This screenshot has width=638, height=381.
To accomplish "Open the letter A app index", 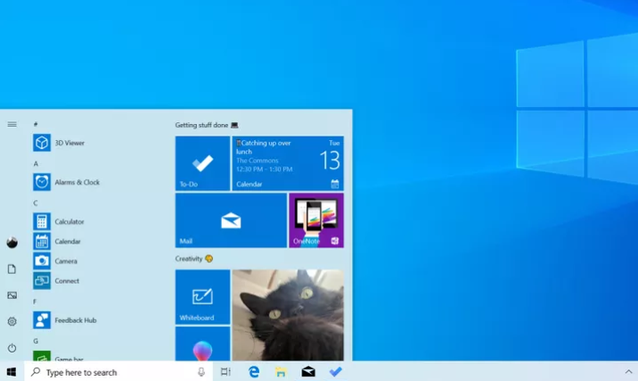I will (x=36, y=163).
